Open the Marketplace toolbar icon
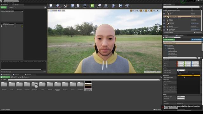203x114 pixels. [x=78, y=6]
